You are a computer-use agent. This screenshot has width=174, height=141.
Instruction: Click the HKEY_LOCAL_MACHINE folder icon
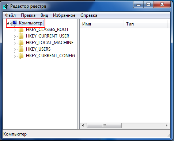pos(21,43)
